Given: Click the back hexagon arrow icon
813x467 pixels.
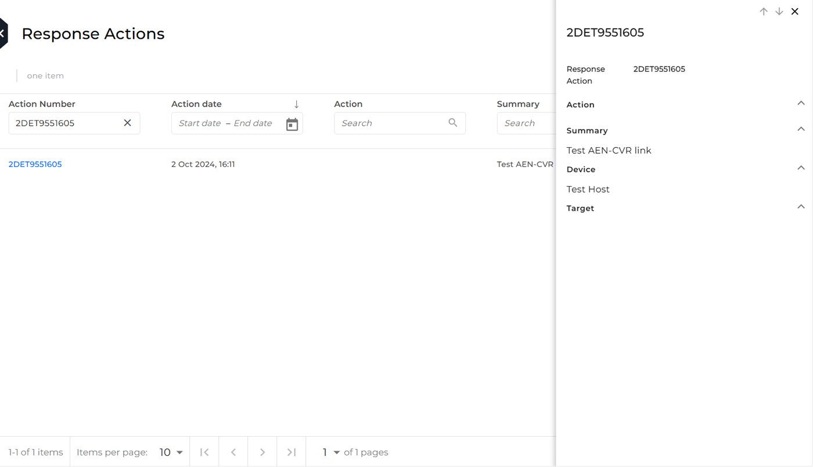Looking at the screenshot, I should [x=3, y=34].
